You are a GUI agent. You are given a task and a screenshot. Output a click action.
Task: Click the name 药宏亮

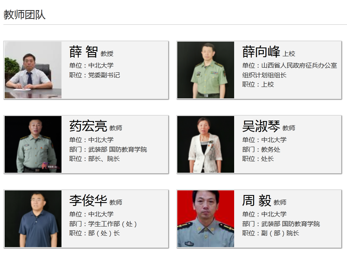pos(88,126)
